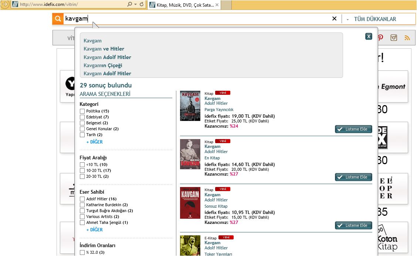This screenshot has height=256, width=417.
Task: Expand the address bar dropdown arrow
Action: click(135, 4)
